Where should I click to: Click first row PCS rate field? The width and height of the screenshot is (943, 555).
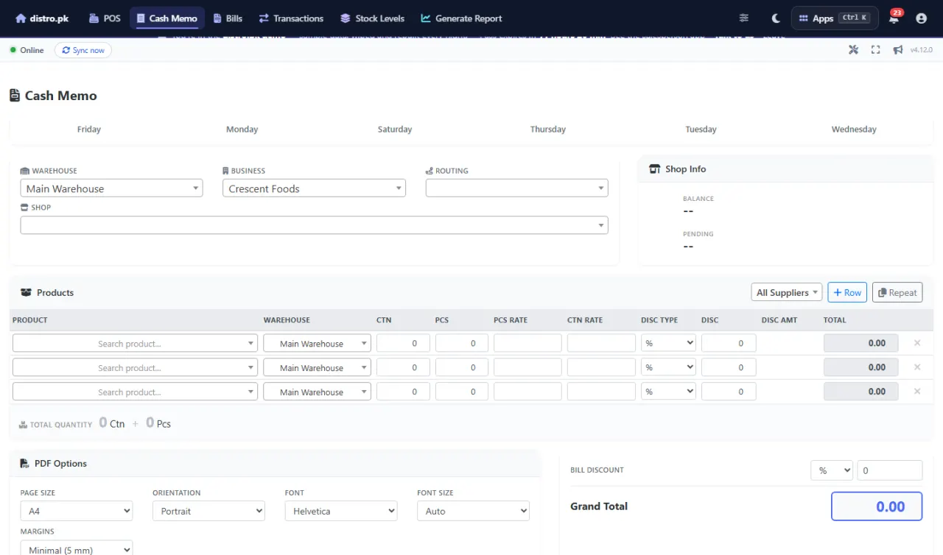[x=527, y=343]
